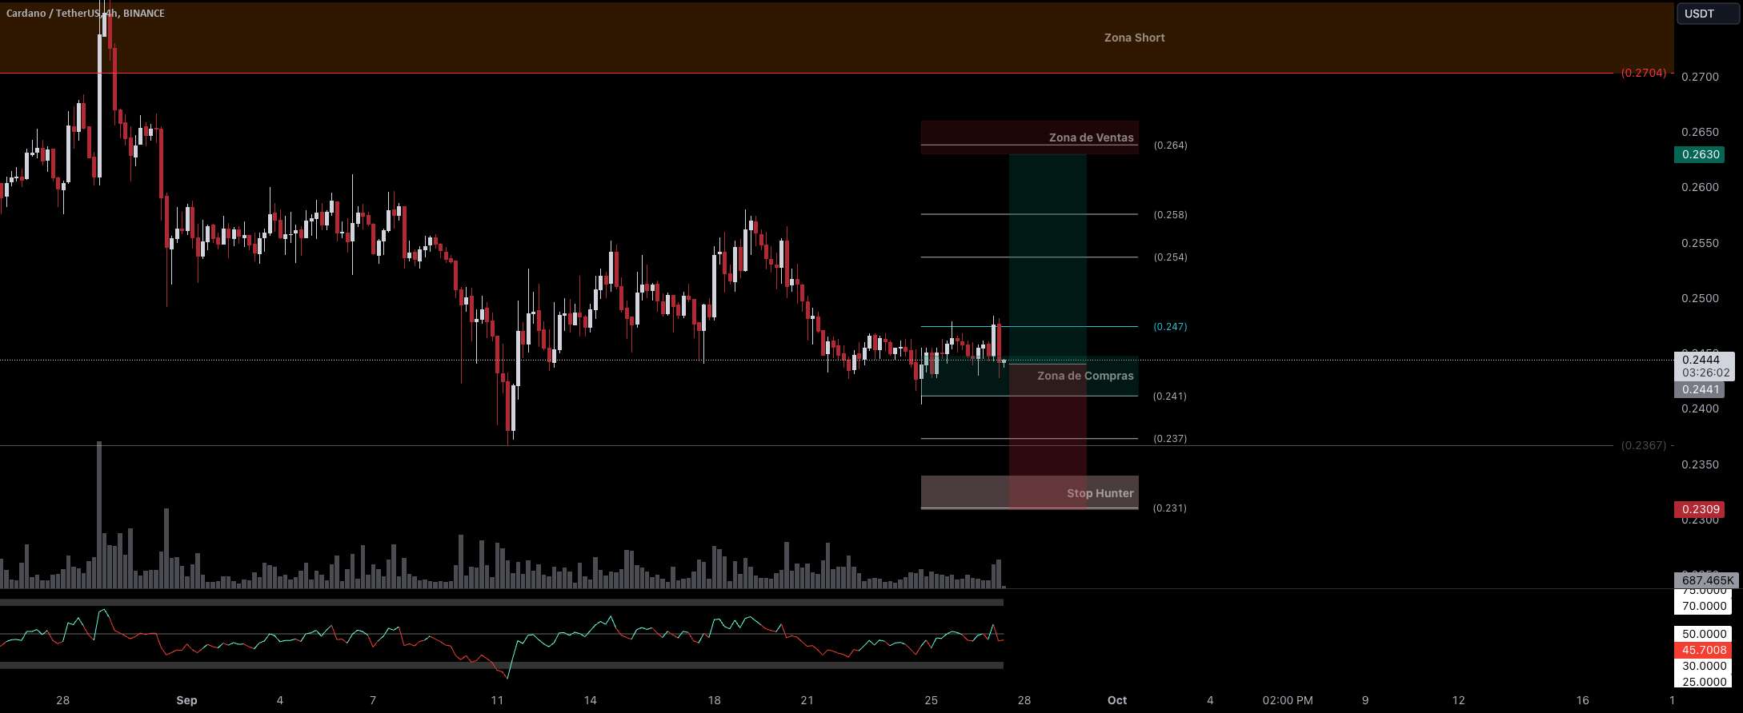Click the blue (0.247) level label

click(1170, 327)
